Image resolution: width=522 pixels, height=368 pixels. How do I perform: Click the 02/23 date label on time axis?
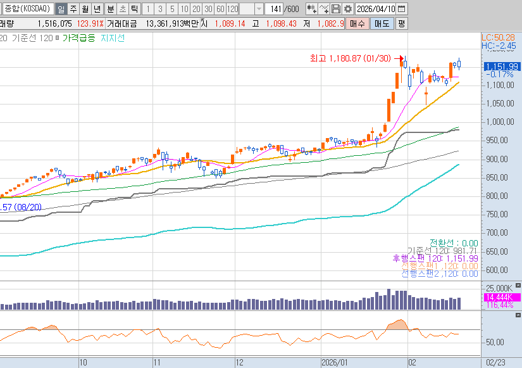coord(495,362)
